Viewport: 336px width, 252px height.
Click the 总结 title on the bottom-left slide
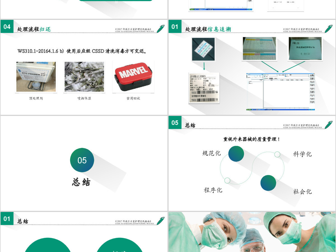(x=23, y=221)
